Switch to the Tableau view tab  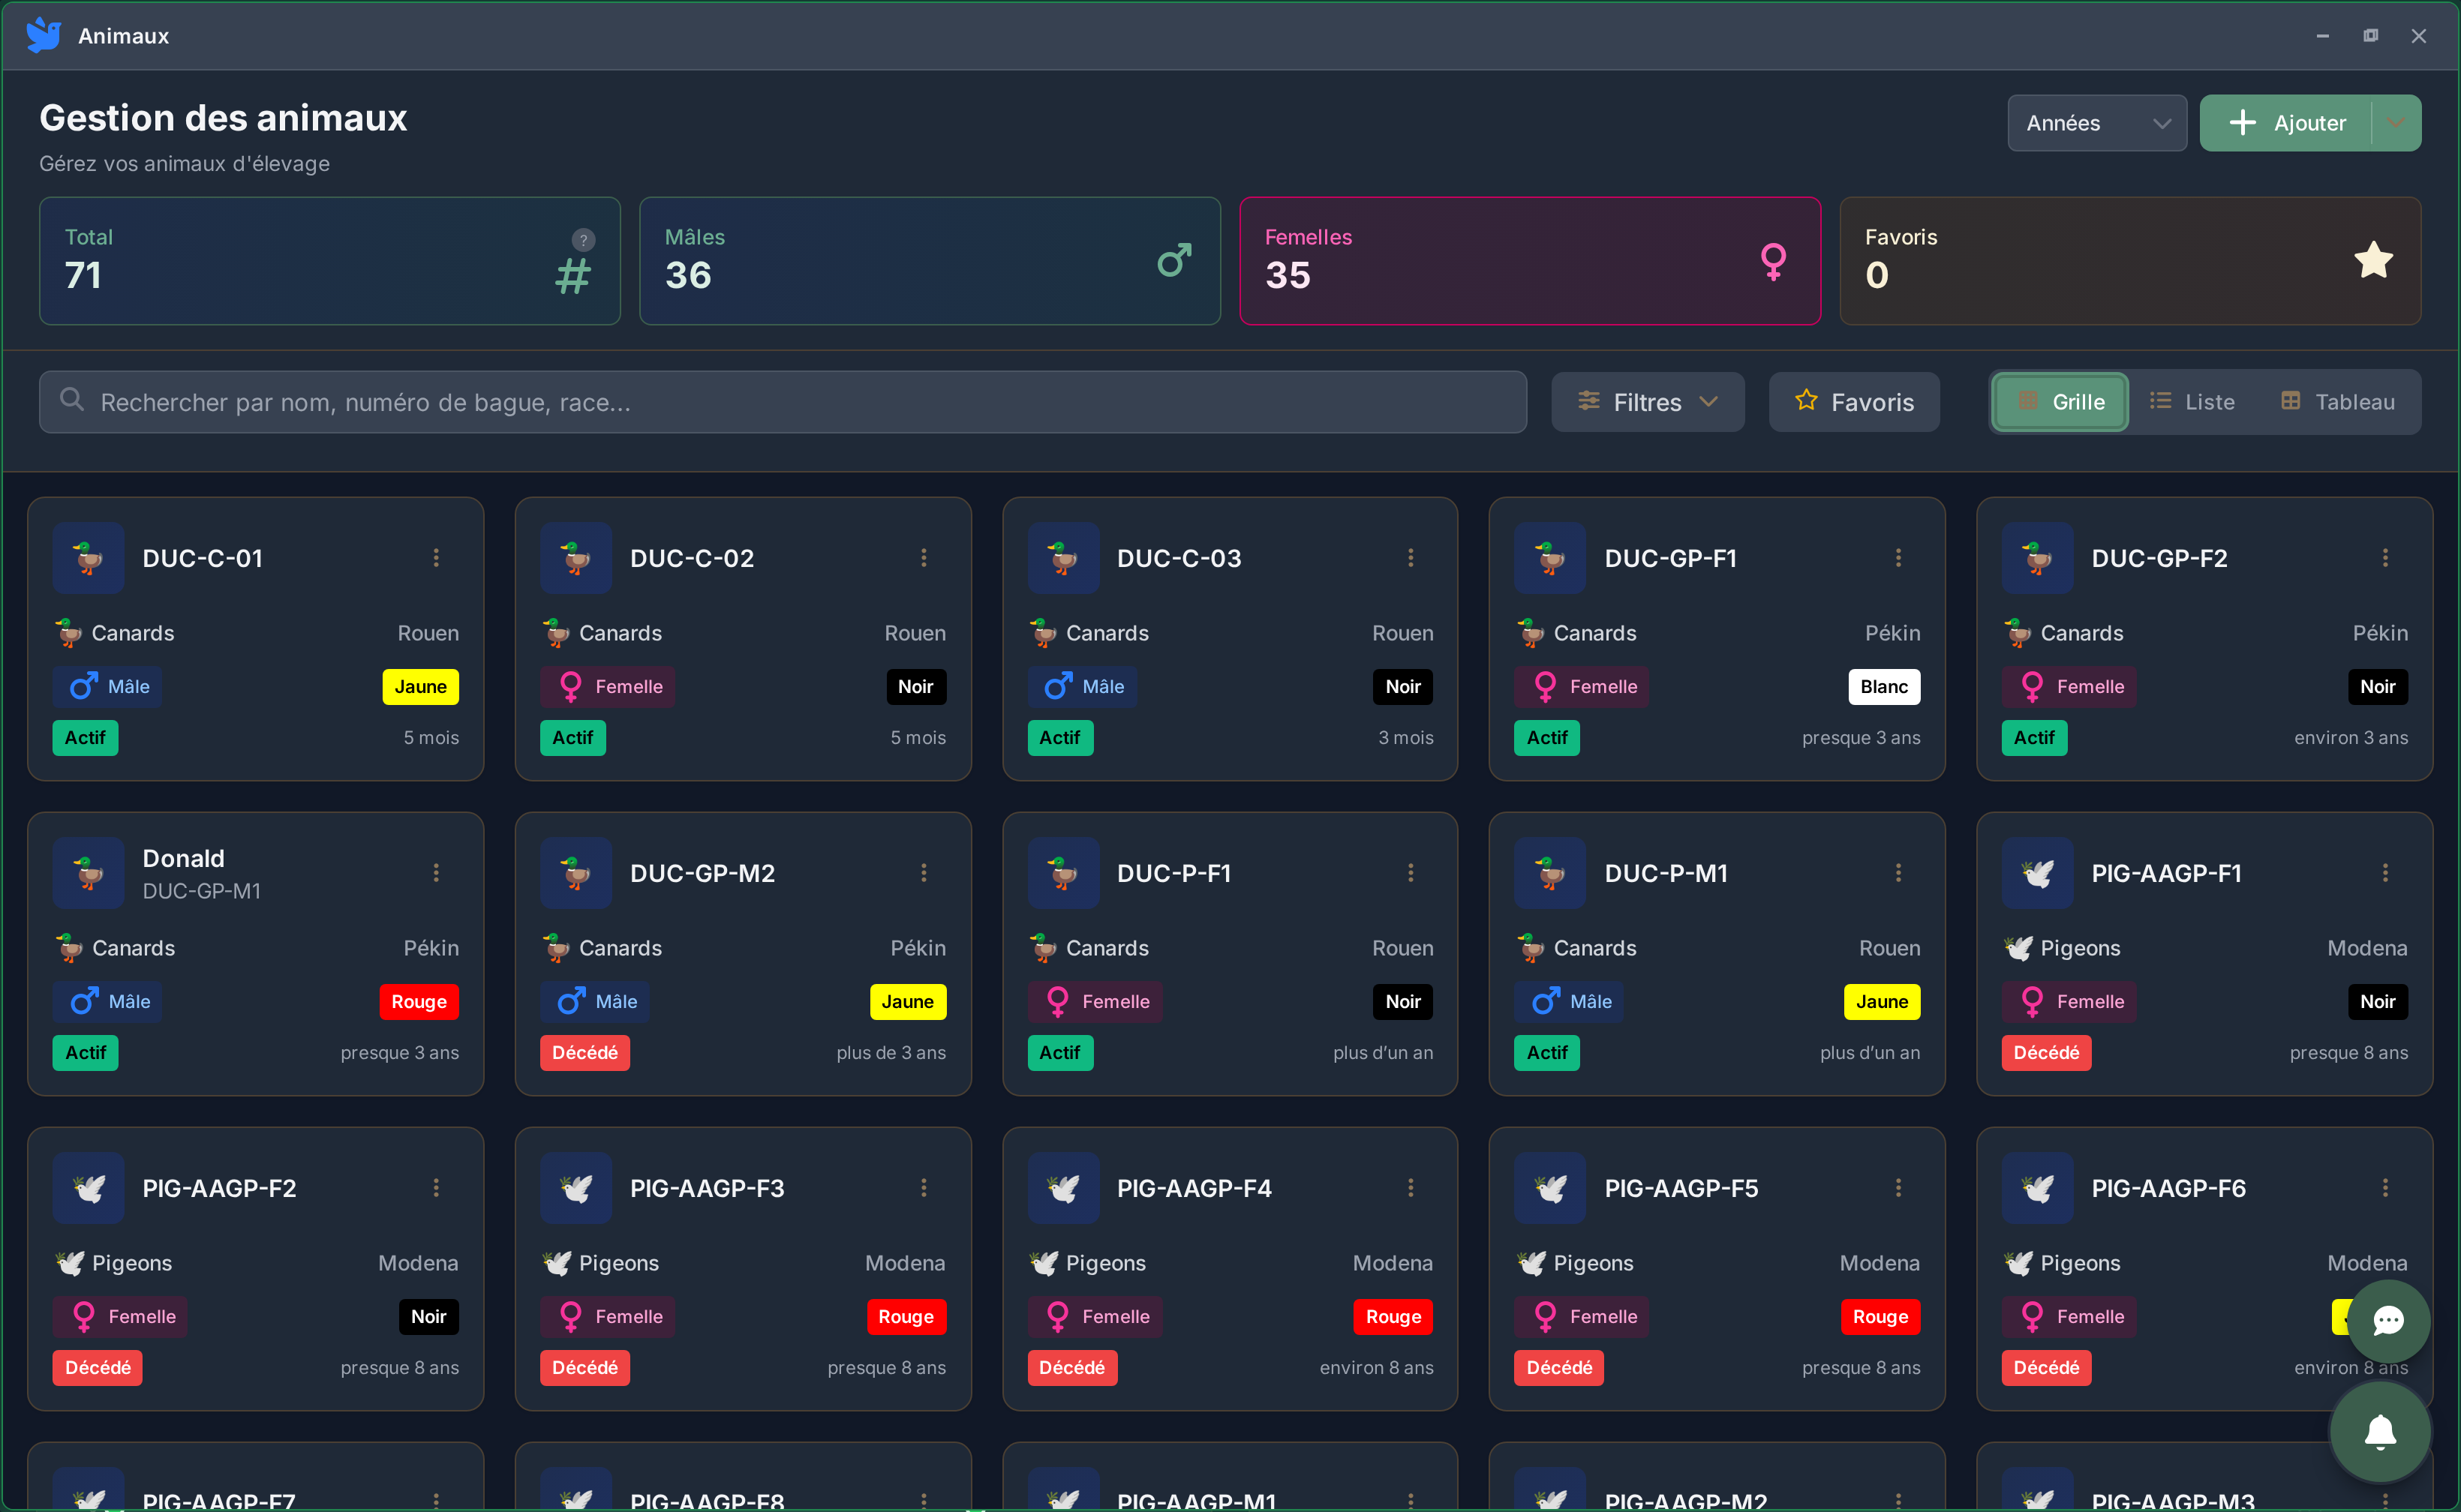(x=2337, y=402)
